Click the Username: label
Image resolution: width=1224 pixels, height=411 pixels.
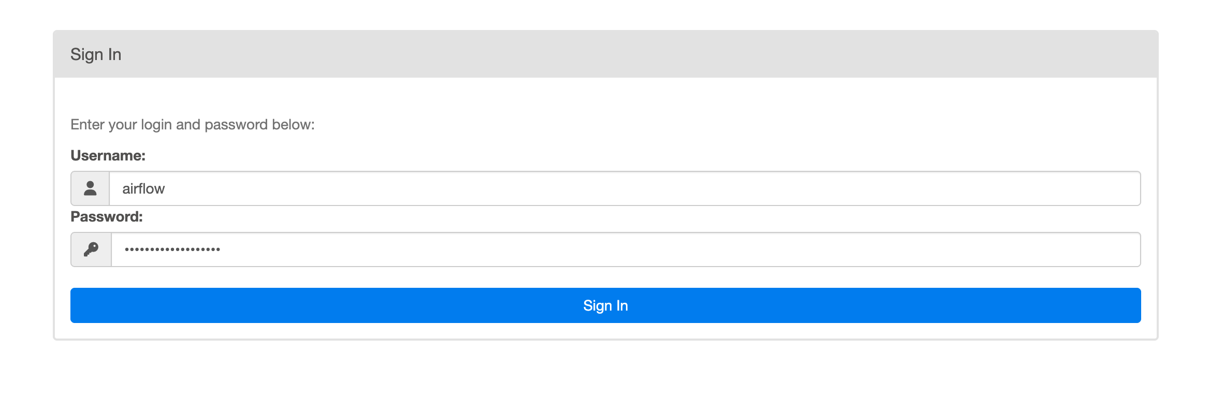click(x=108, y=155)
